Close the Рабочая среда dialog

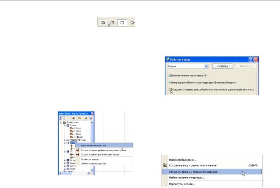pyautogui.click(x=256, y=59)
